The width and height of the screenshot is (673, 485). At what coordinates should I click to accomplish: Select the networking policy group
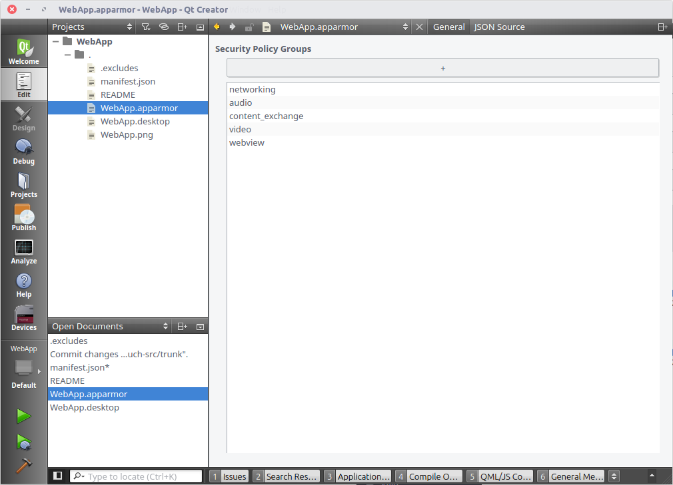tap(443, 90)
